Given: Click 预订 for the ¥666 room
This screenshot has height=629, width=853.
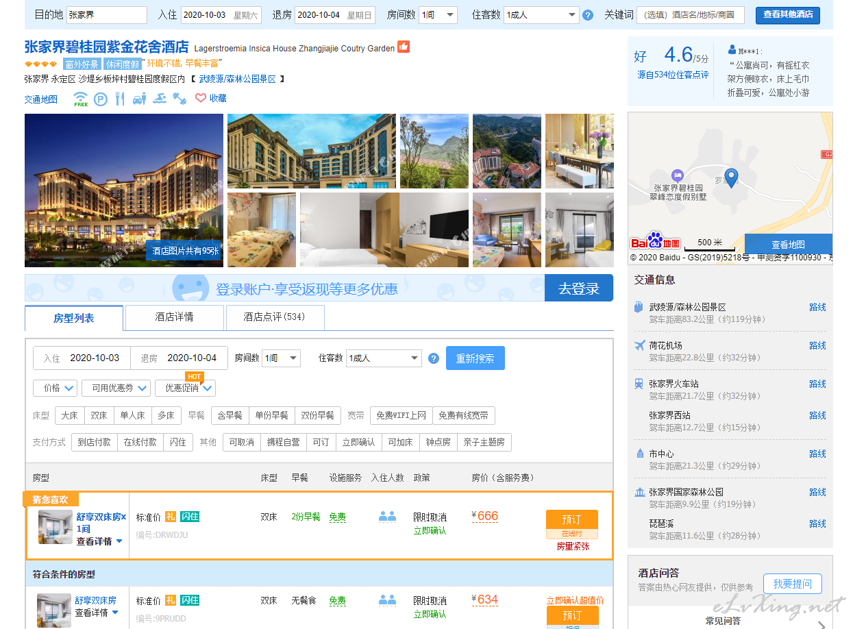Looking at the screenshot, I should coord(572,519).
